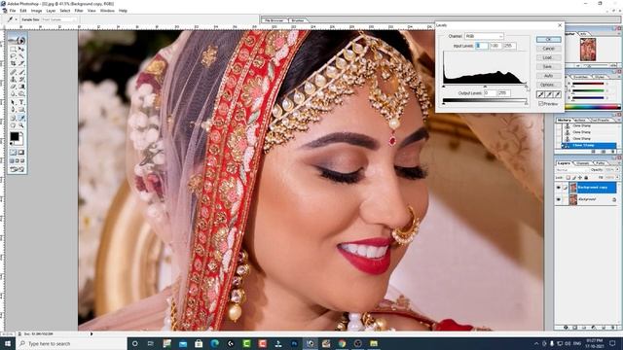This screenshot has width=623, height=350.
Task: Select the Clone Stamp tool
Action: [x=13, y=79]
